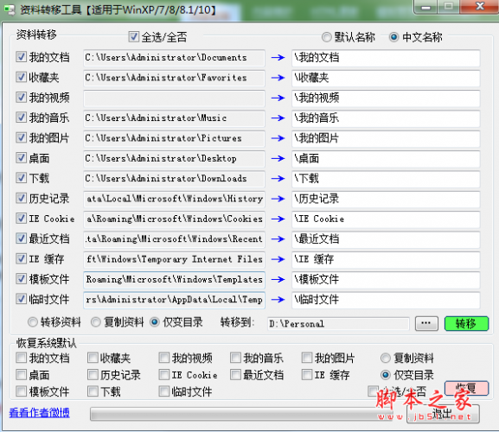This screenshot has width=499, height=432.
Task: Check 下载 under 恢复系统默认
Action: (x=93, y=391)
